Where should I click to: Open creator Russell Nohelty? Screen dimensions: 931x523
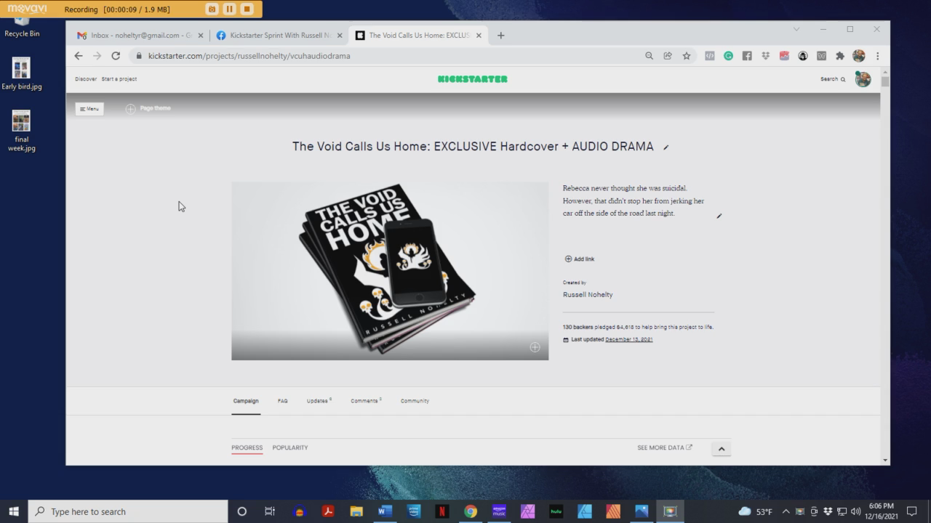coord(588,295)
